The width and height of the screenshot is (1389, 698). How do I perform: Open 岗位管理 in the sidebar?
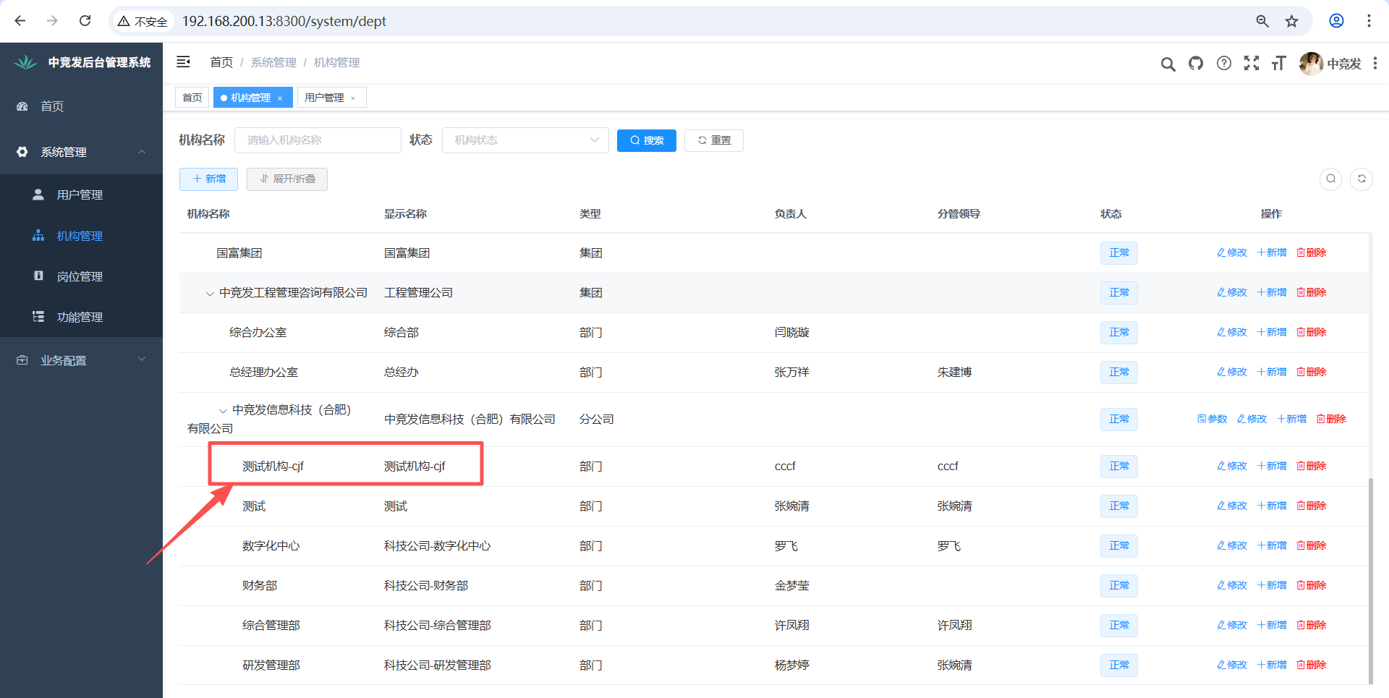80,276
